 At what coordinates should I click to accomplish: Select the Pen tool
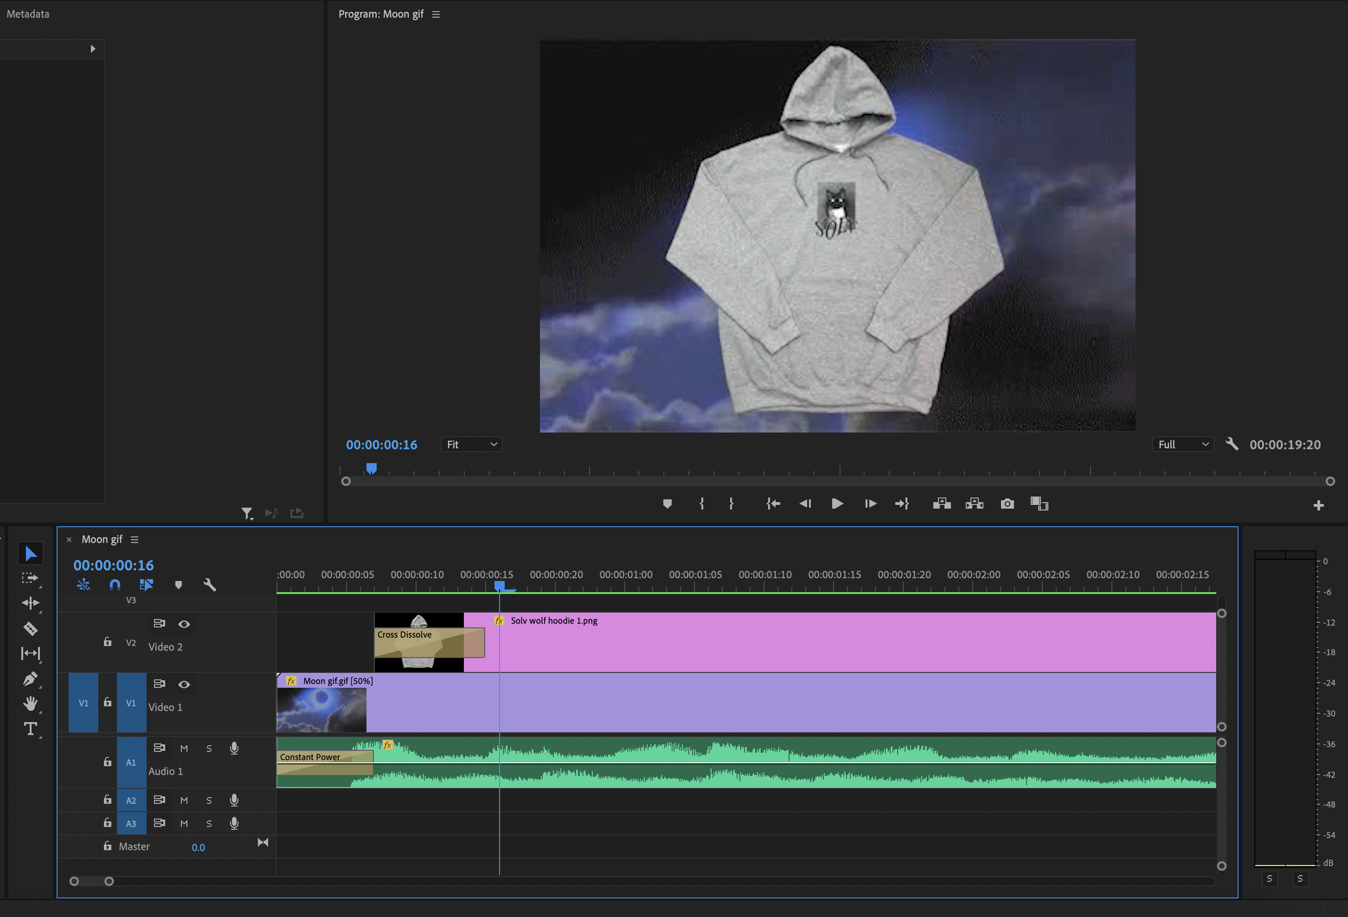pos(30,678)
